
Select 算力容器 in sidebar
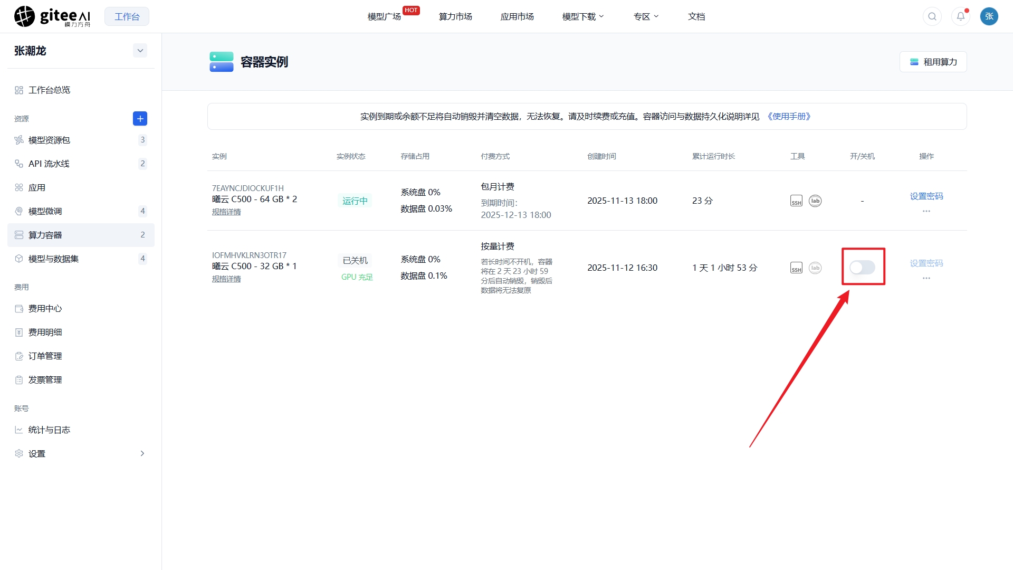click(81, 235)
